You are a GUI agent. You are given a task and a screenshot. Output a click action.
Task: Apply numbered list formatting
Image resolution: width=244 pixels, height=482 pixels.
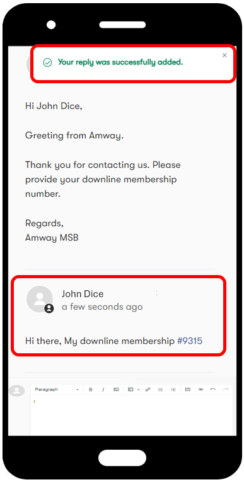point(173,389)
